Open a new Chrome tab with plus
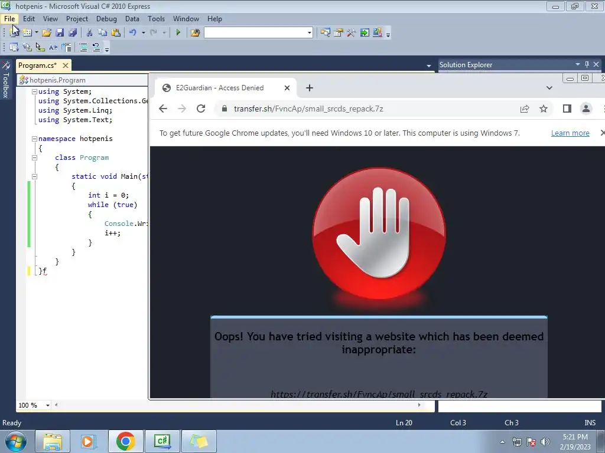 coord(310,88)
